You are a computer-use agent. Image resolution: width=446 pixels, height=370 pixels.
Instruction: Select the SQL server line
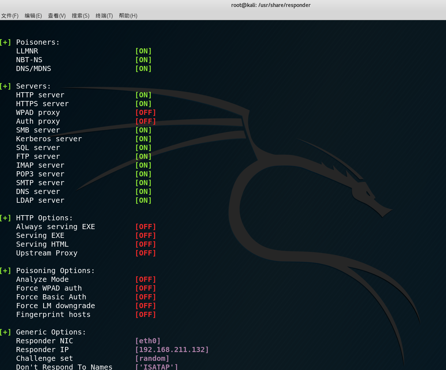pyautogui.click(x=38, y=148)
